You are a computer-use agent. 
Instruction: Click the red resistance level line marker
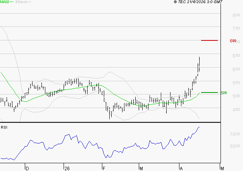[x=209, y=40]
